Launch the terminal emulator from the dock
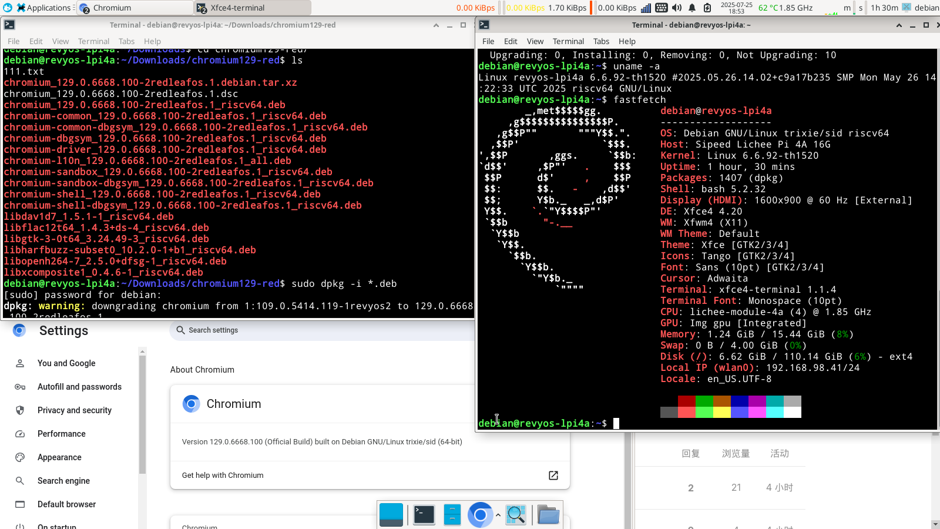The image size is (940, 529). tap(424, 515)
